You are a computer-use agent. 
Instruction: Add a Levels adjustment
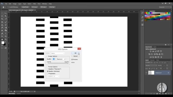[153, 51]
